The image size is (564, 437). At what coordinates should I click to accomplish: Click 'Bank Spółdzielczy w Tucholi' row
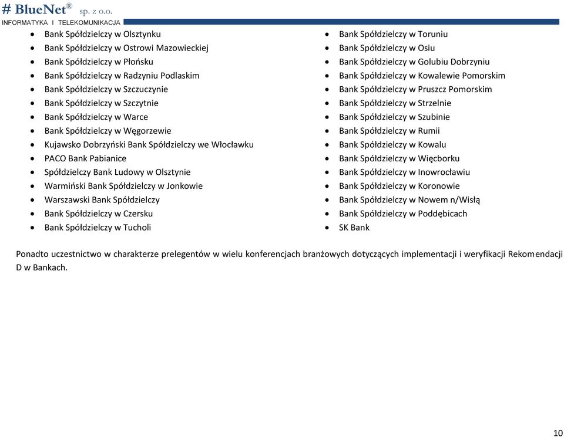point(98,227)
